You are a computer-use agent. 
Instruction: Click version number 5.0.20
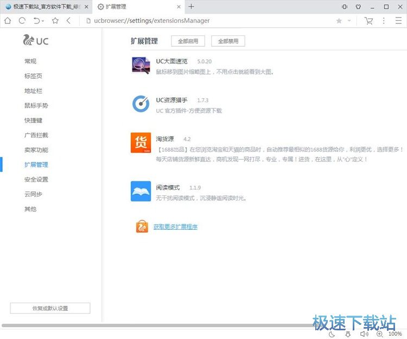pos(205,61)
